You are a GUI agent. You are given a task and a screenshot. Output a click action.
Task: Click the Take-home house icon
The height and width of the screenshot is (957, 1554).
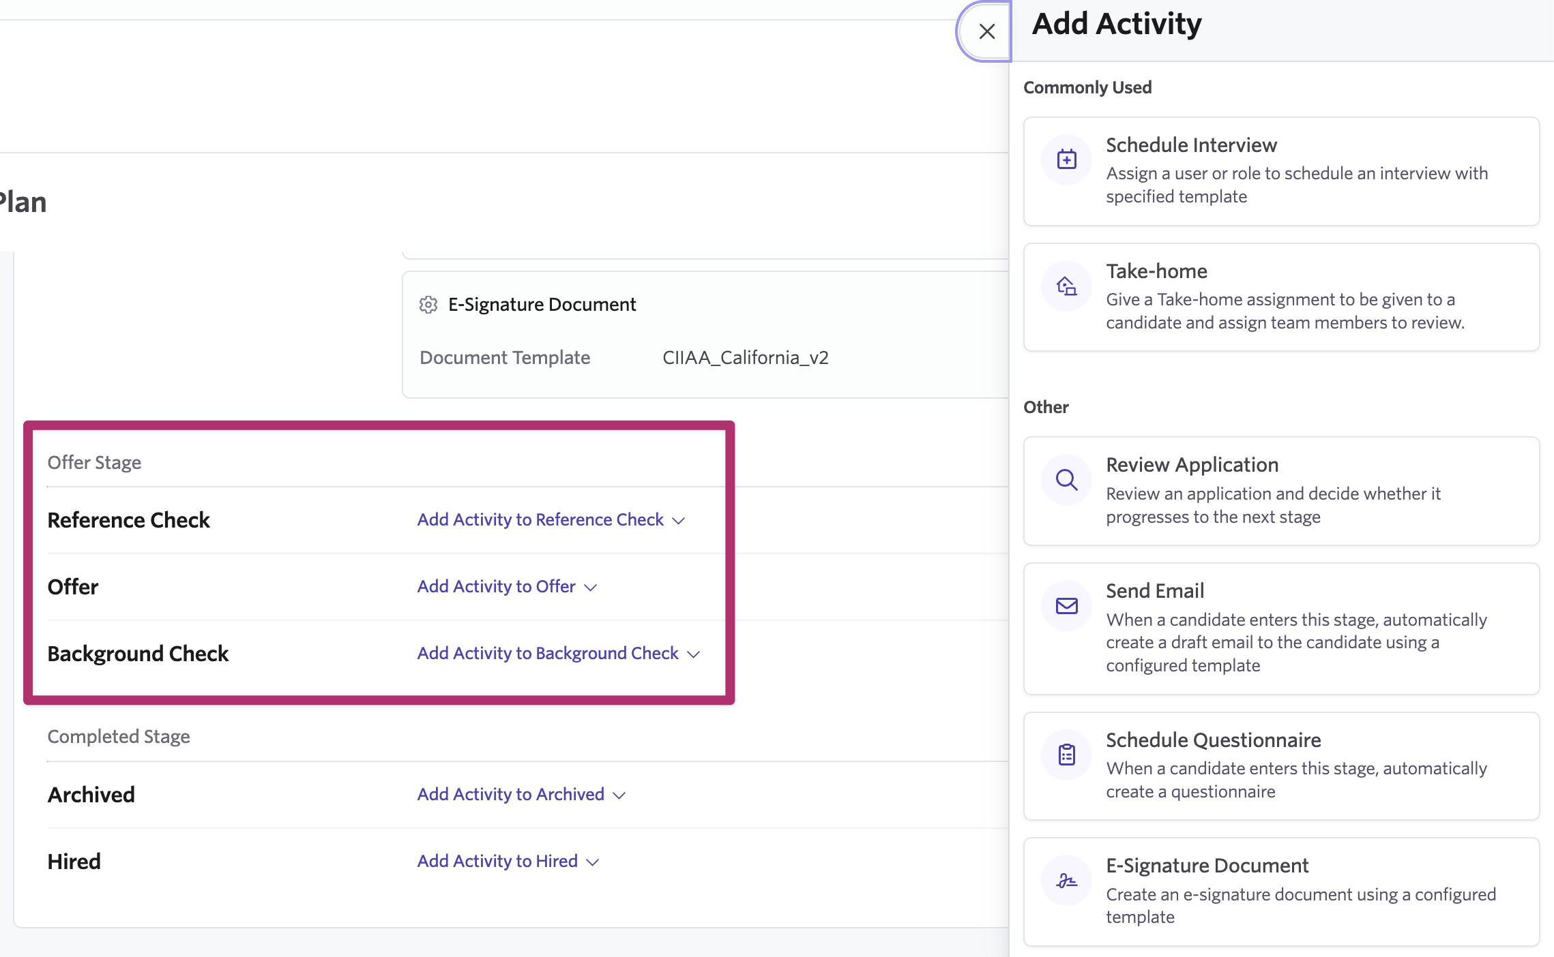tap(1066, 286)
